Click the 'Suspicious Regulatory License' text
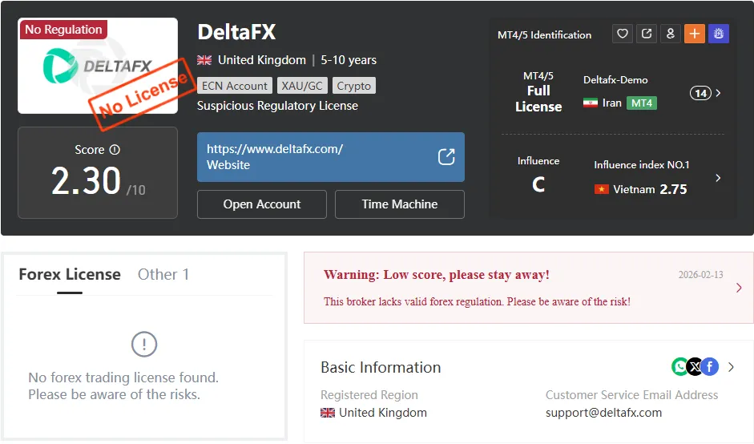754x444 pixels. coord(277,106)
